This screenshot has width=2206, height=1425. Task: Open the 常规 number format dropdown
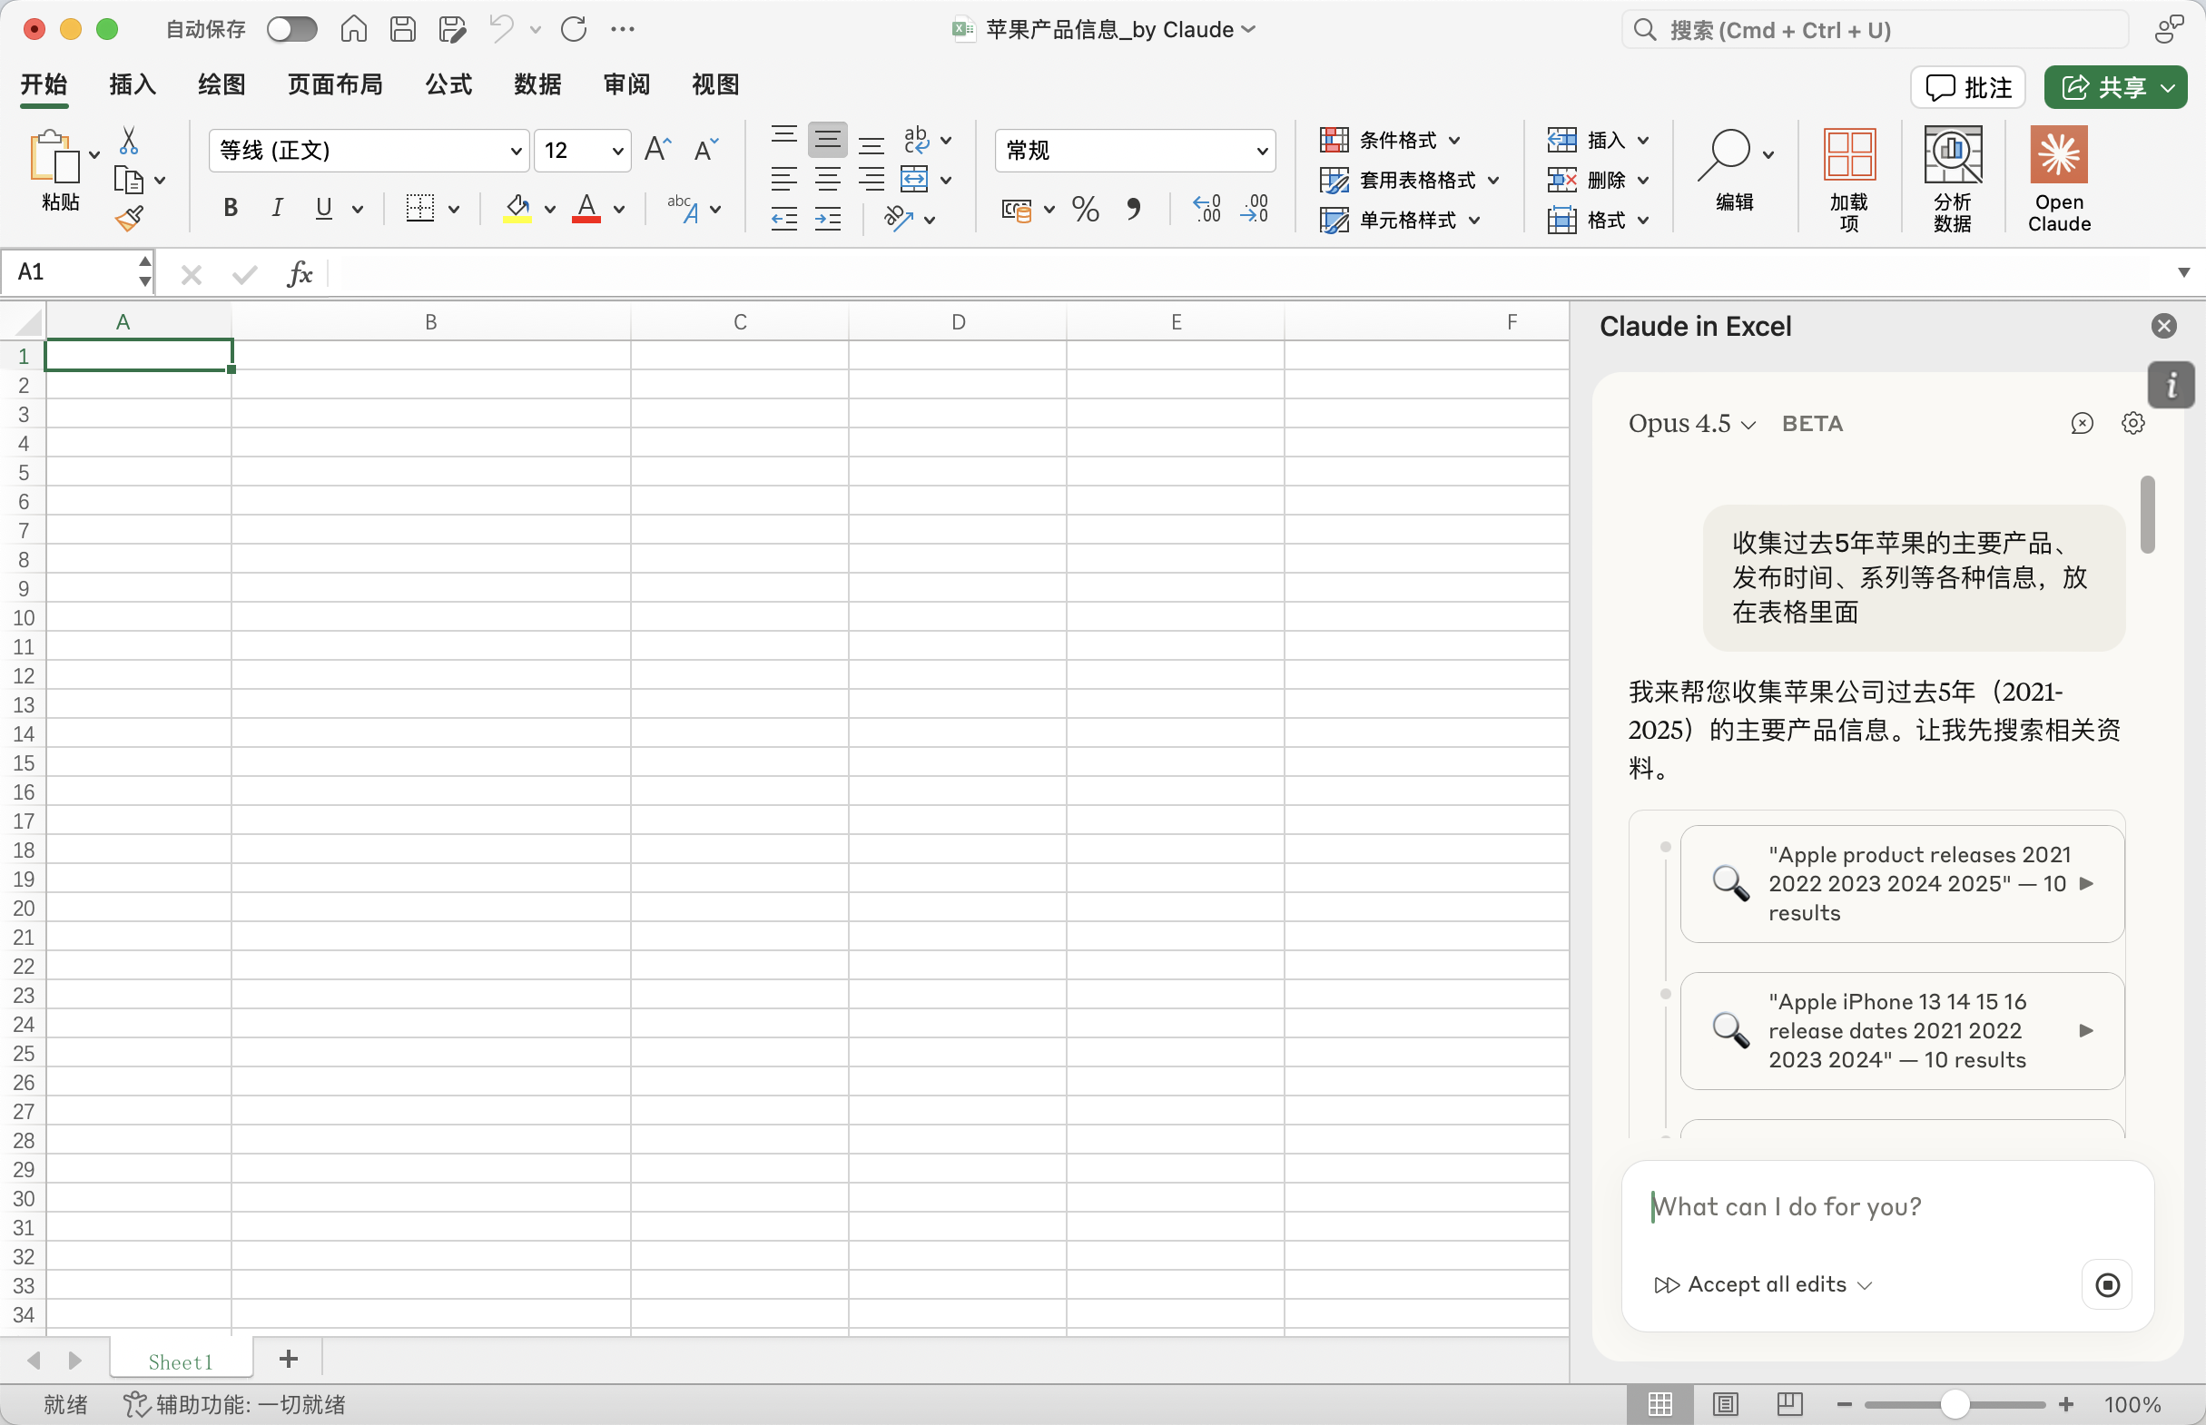1261,150
